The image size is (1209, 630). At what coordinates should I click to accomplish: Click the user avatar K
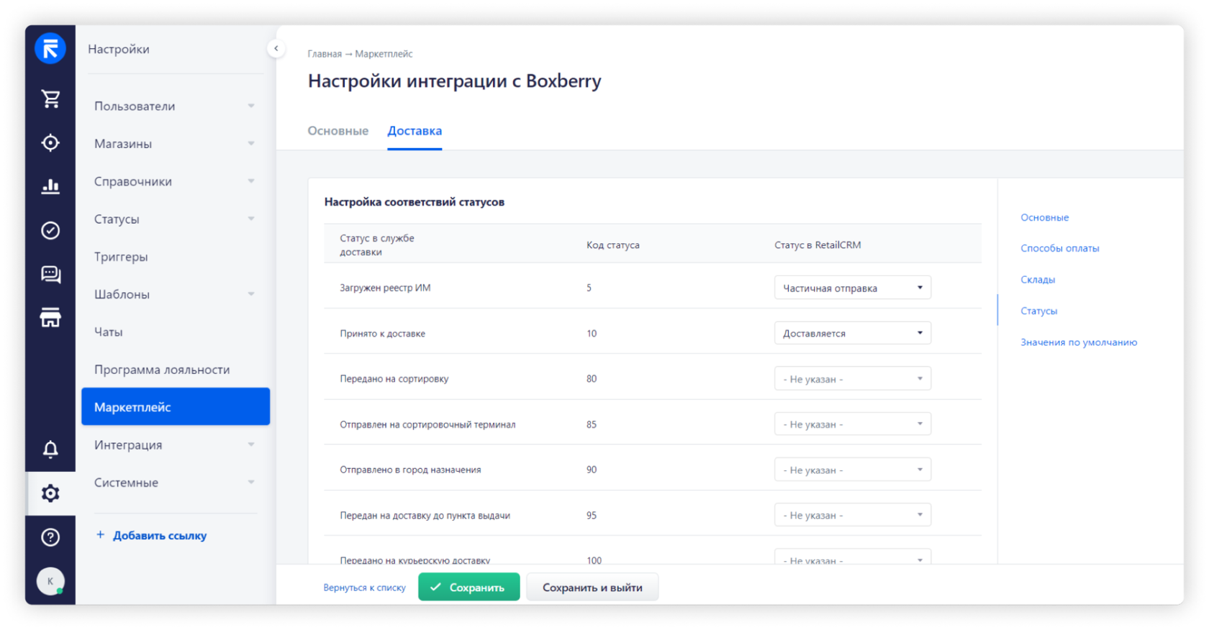coord(50,581)
